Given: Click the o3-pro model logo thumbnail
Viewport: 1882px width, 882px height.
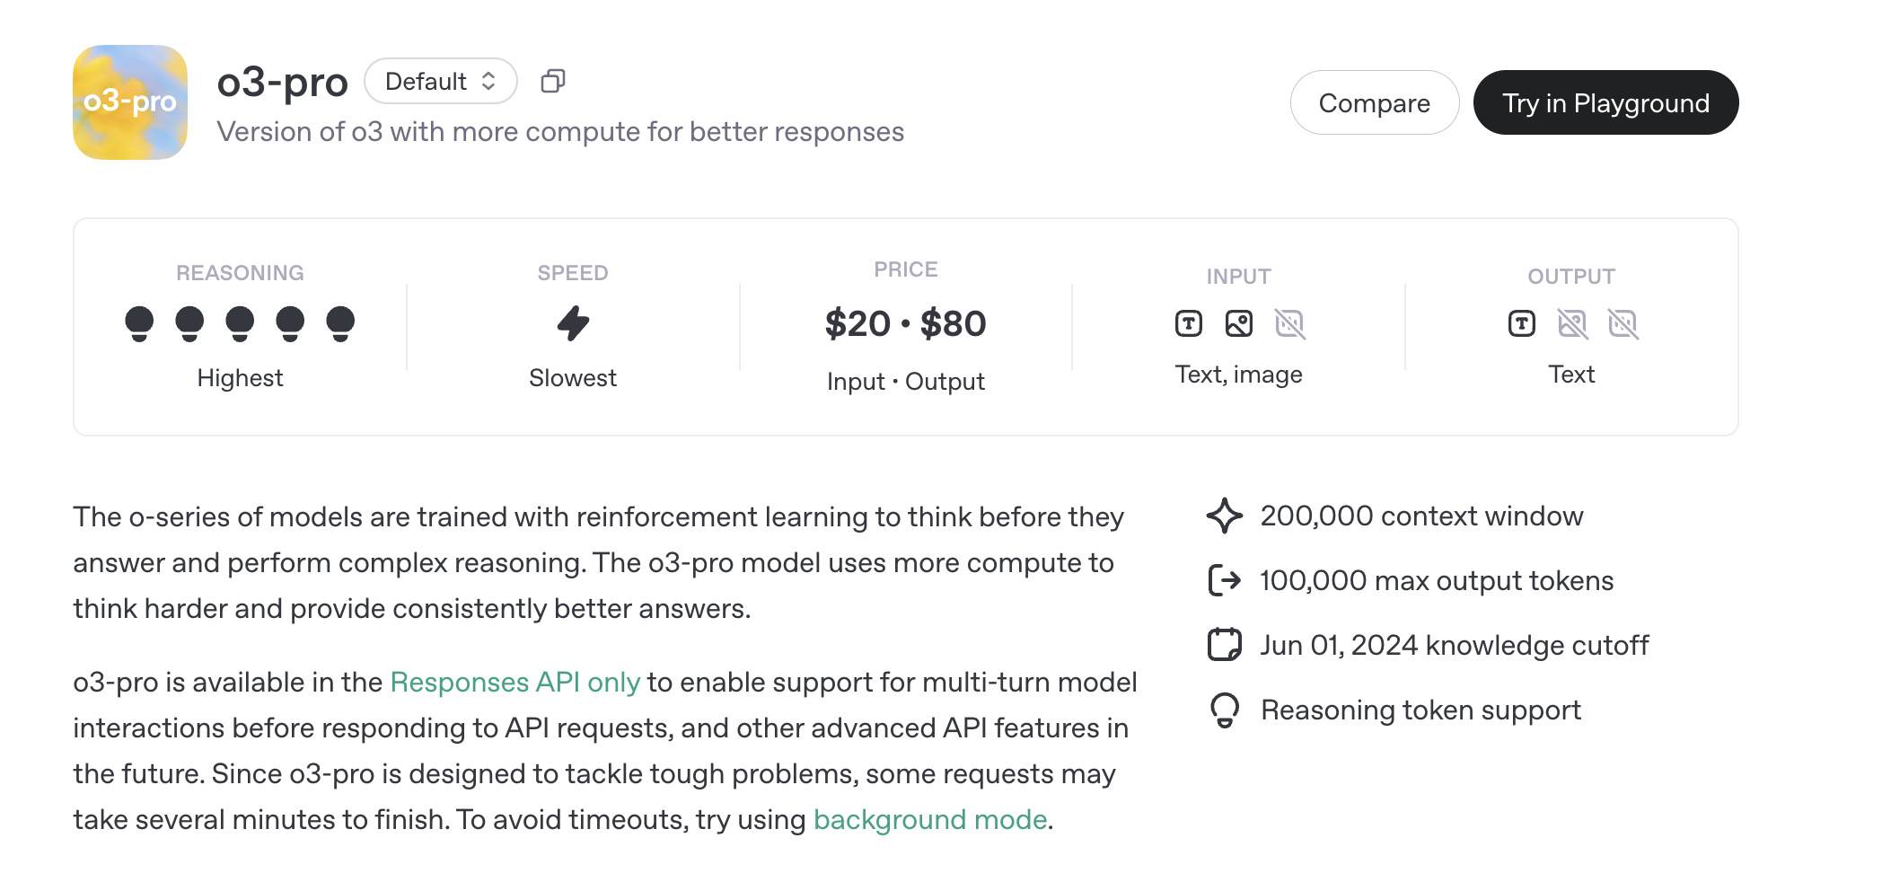Looking at the screenshot, I should click(x=130, y=102).
